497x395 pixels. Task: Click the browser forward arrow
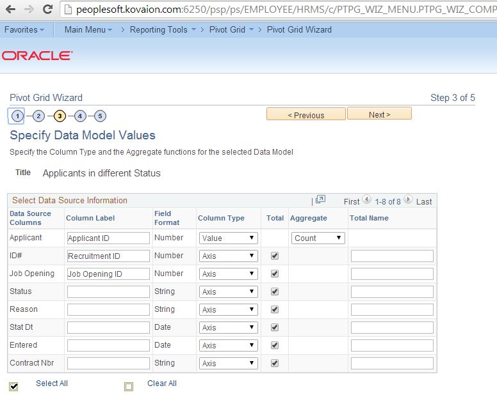[29, 9]
